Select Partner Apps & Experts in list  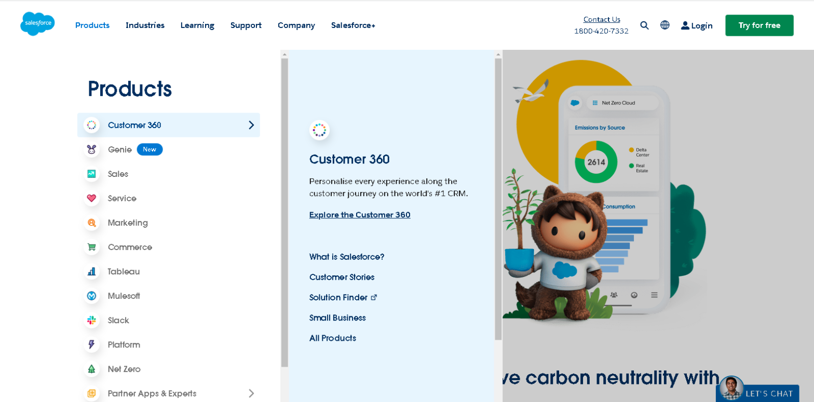[x=152, y=393]
